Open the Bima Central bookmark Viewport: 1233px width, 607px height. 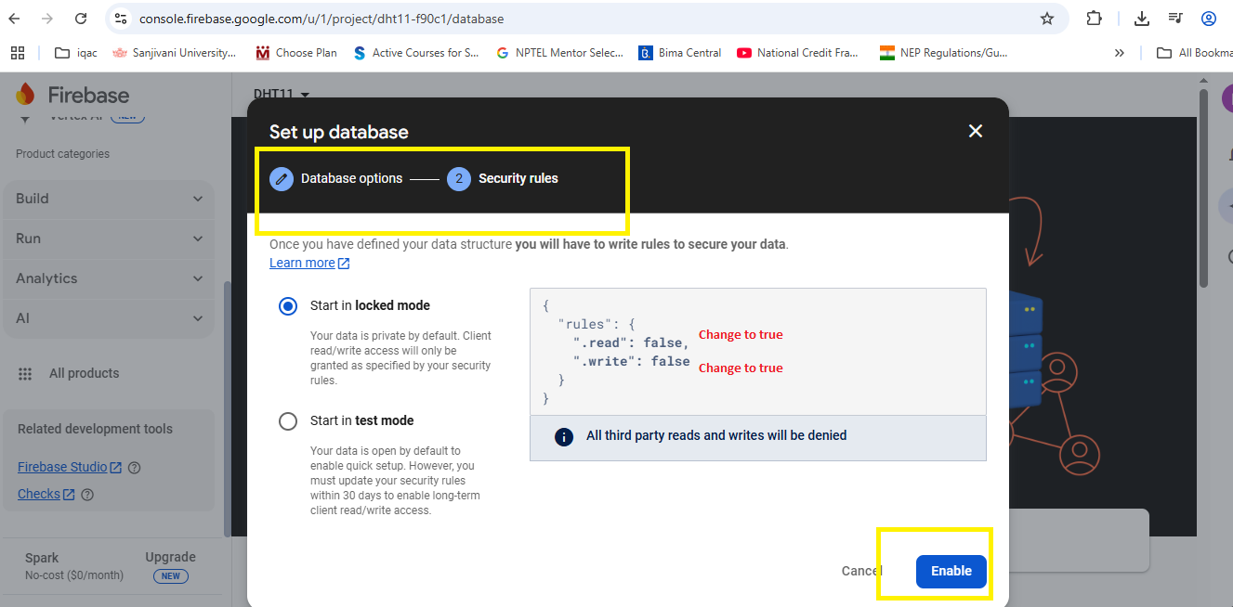pyautogui.click(x=680, y=53)
